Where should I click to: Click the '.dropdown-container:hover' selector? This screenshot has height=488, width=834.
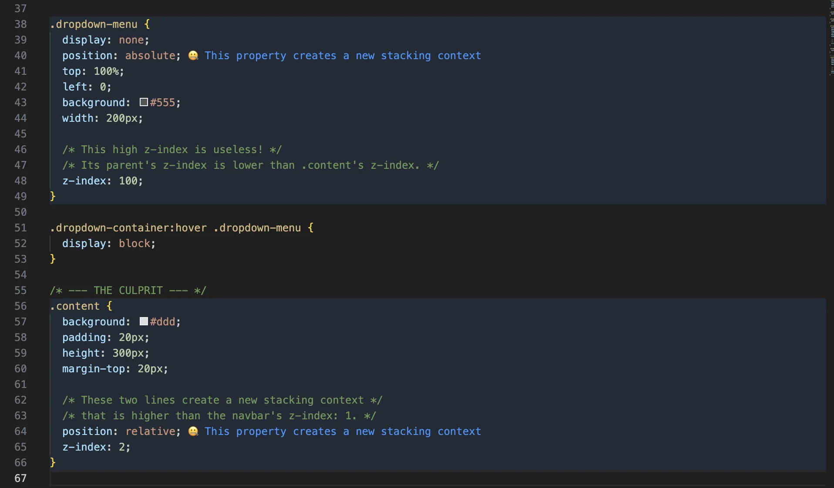(x=128, y=228)
